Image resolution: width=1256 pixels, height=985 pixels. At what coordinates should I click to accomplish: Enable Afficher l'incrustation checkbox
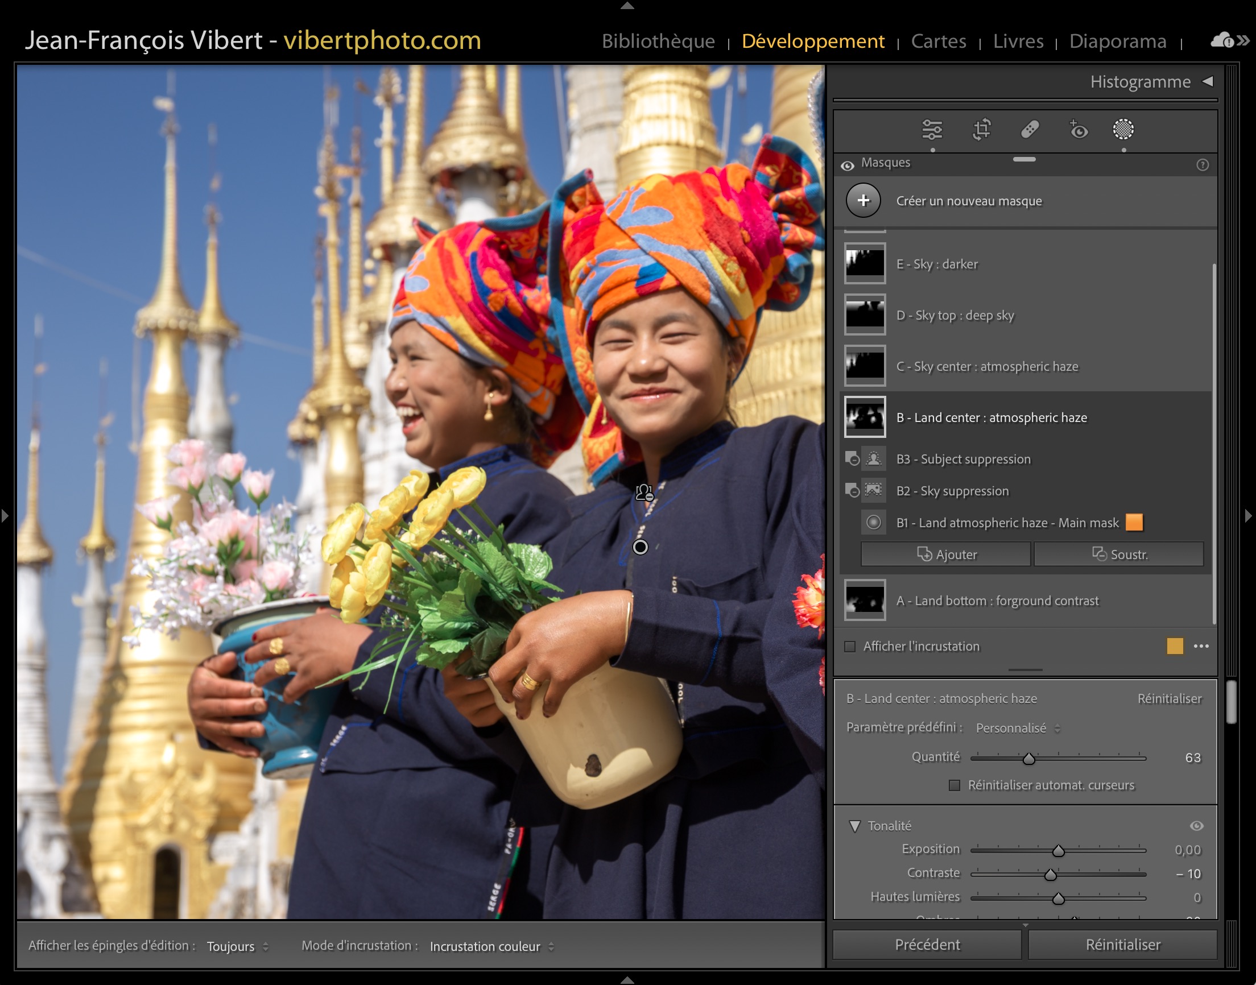point(850,647)
